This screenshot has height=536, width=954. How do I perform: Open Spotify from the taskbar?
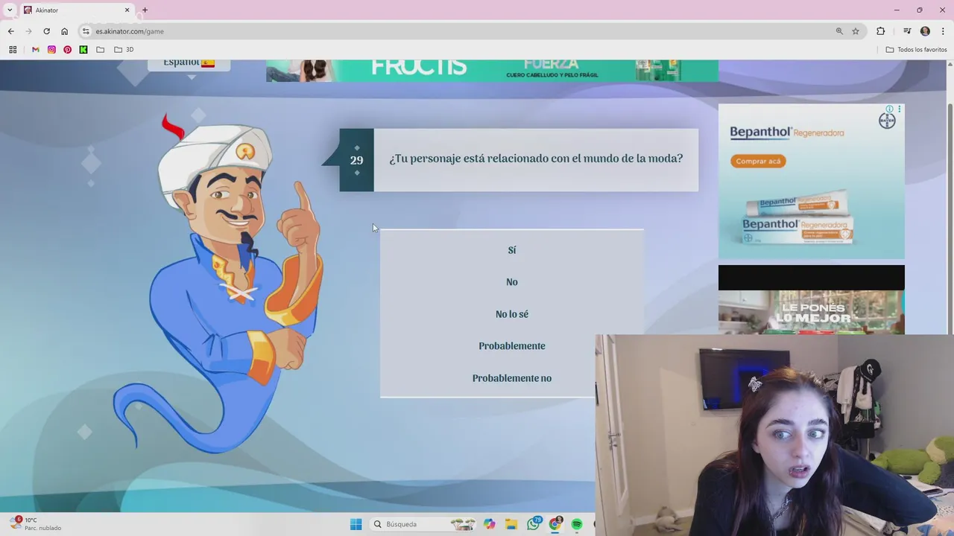[577, 524]
